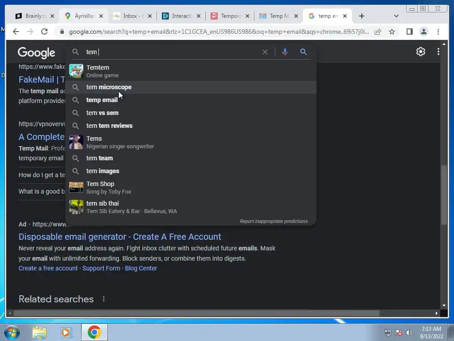The height and width of the screenshot is (341, 454).
Task: Clear the Google search box with X
Action: click(x=265, y=52)
